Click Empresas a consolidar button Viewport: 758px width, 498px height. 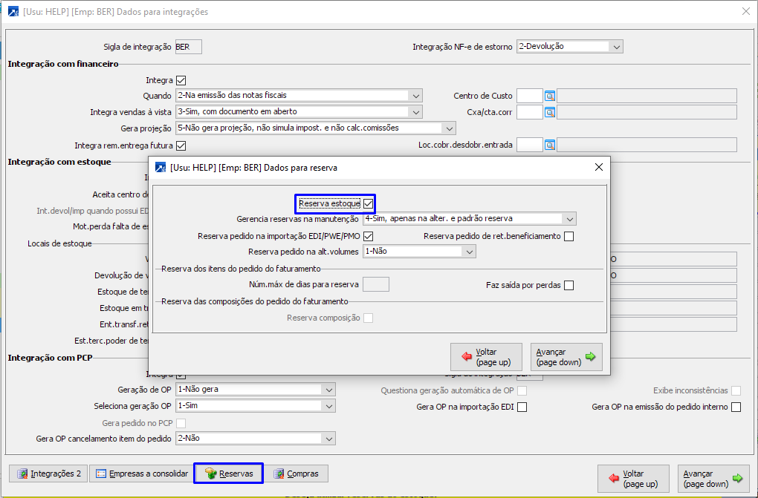click(x=142, y=474)
